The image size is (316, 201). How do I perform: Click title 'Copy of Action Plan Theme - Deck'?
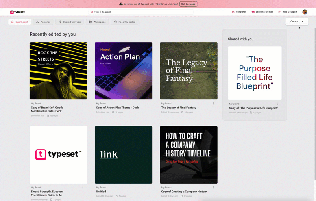click(x=118, y=108)
